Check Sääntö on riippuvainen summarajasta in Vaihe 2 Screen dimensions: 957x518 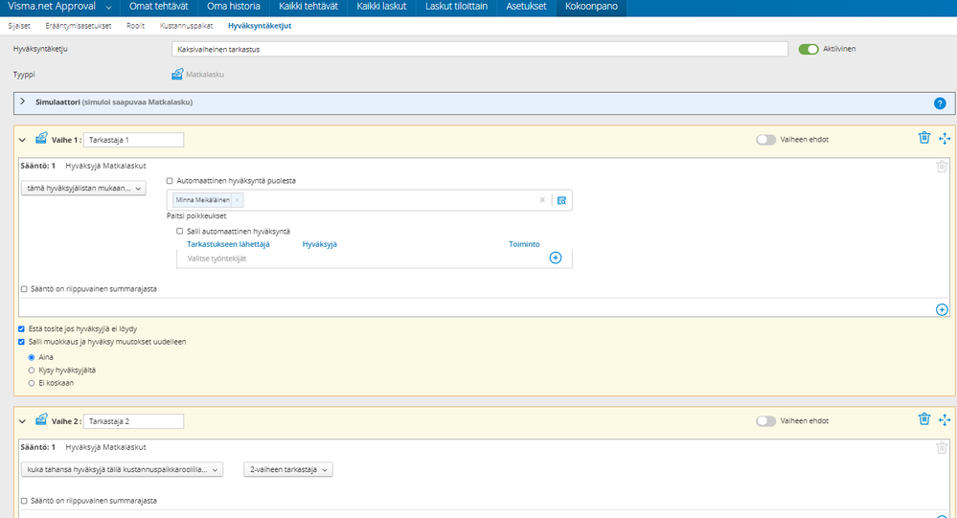24,501
